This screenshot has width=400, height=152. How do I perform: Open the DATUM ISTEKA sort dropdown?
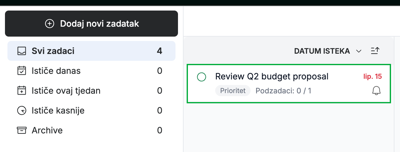[x=328, y=51]
